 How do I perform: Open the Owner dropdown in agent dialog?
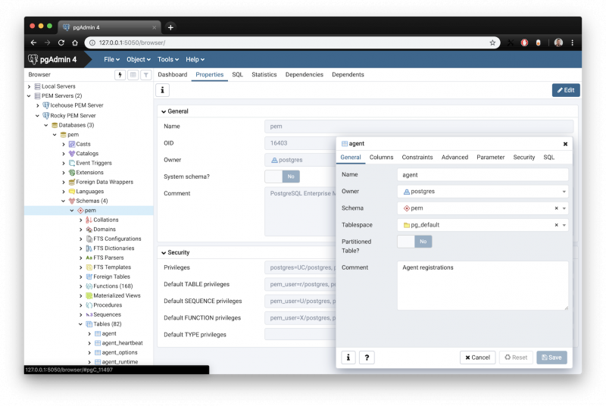(x=564, y=192)
